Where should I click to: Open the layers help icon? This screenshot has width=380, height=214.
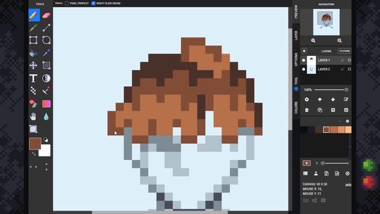click(x=304, y=51)
